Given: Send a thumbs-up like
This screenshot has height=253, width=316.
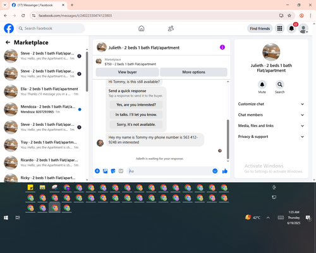Looking at the screenshot, I should pyautogui.click(x=225, y=171).
